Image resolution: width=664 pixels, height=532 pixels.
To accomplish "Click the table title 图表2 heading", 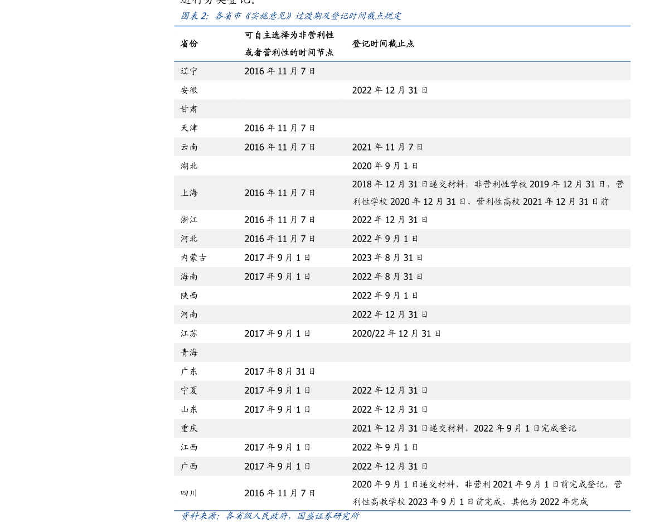I will 290,16.
